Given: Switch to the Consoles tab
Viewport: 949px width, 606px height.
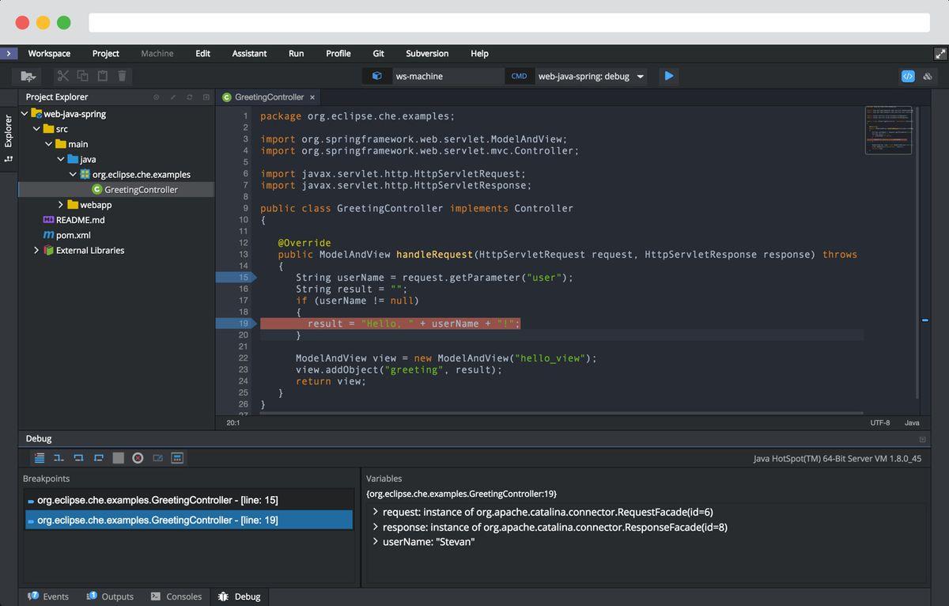Looking at the screenshot, I should (176, 597).
